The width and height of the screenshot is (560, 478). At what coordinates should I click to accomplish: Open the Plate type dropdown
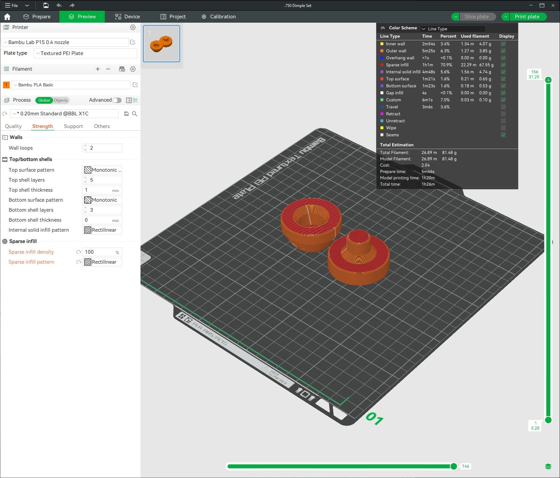click(x=85, y=53)
